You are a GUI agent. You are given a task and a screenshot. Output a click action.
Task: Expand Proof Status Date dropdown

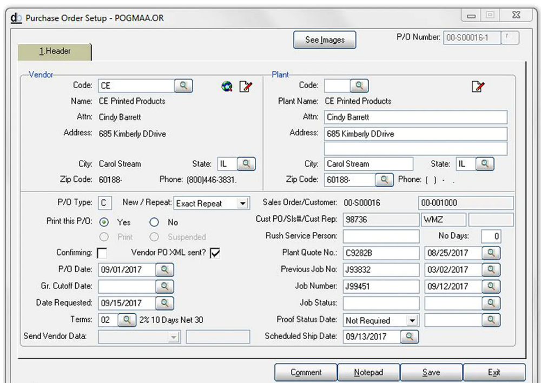412,321
